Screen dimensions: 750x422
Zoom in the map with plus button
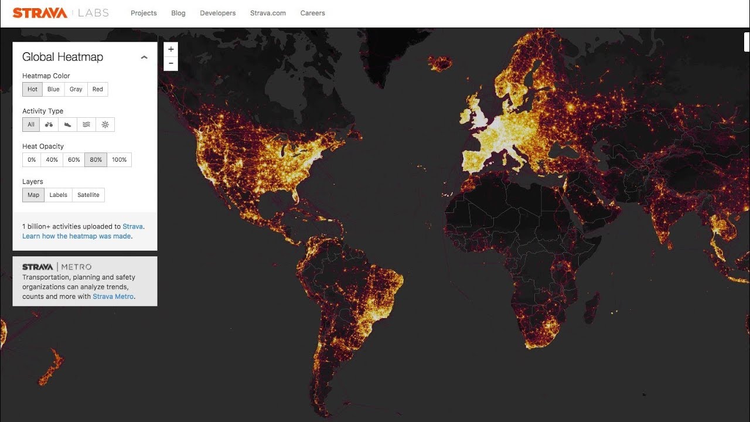[x=171, y=50]
